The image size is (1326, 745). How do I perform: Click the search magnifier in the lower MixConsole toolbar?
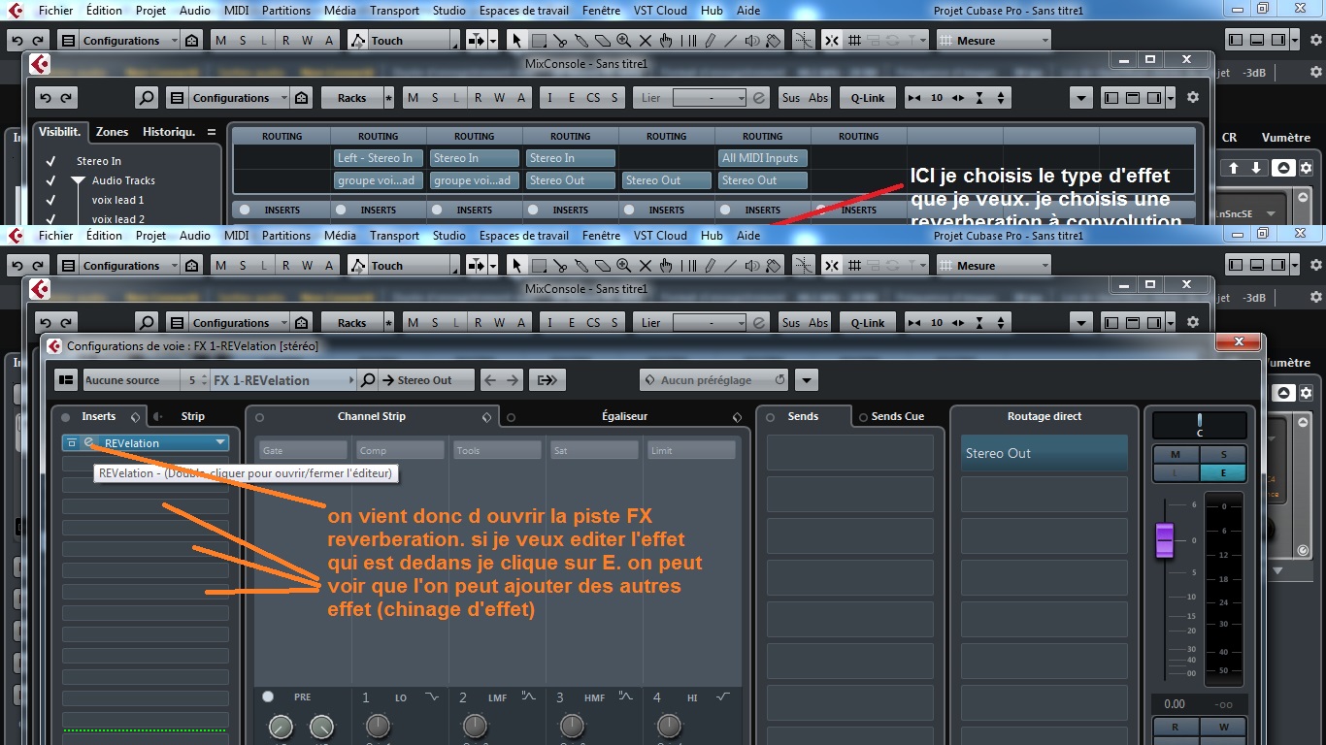[x=146, y=323]
